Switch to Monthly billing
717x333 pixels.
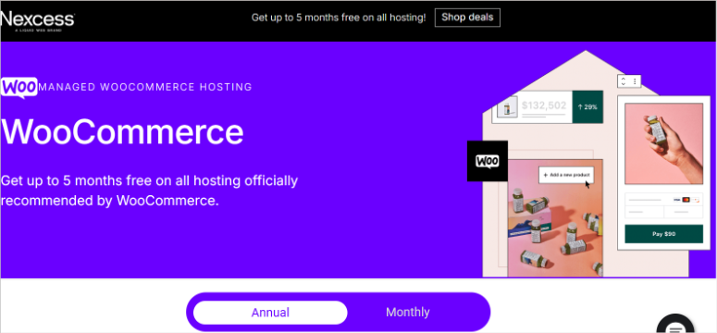click(407, 313)
